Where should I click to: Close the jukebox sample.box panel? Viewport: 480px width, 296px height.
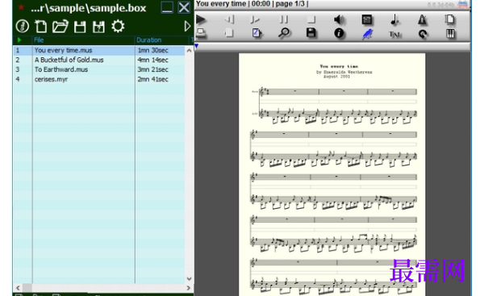[x=184, y=7]
